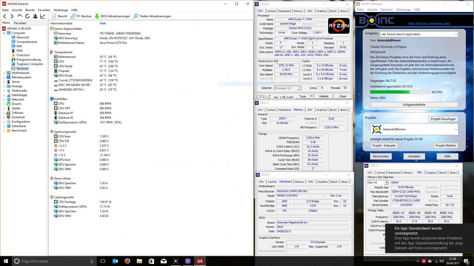The height and width of the screenshot is (266, 474).
Task: Collapse the Computer tree node
Action: coord(4,33)
